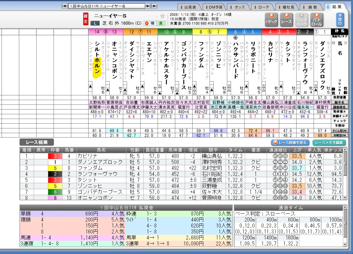
Task: Select result row ランフォーヴァウ
Action: point(181,174)
